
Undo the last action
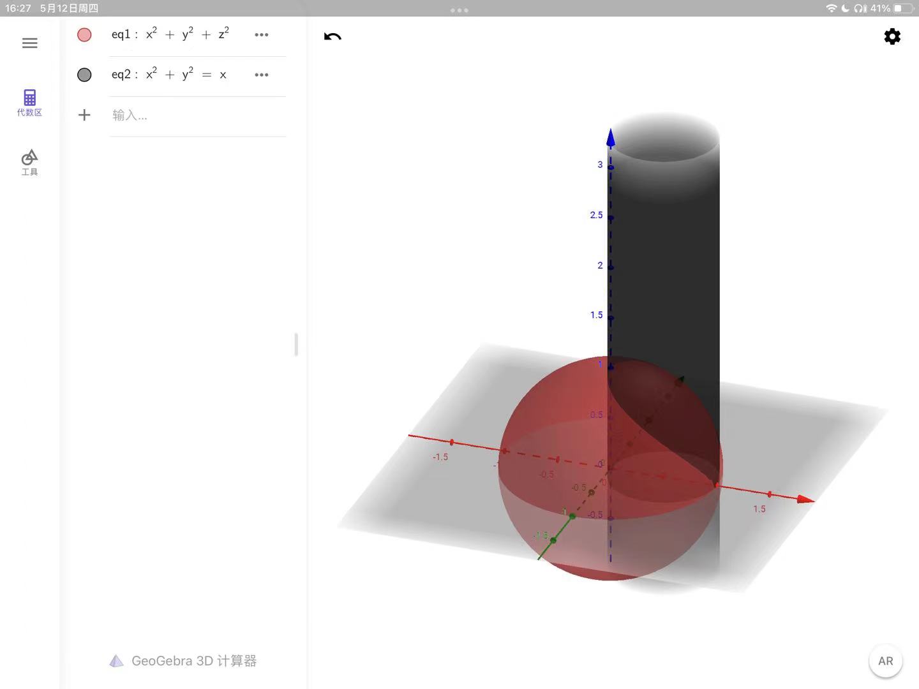332,37
